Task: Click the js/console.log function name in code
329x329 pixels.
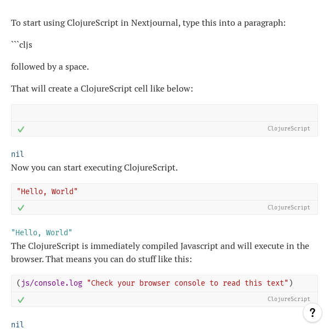Action: (x=52, y=283)
